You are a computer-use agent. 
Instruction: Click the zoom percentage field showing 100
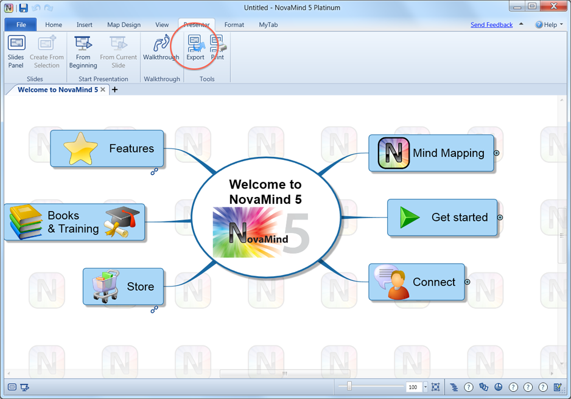(414, 387)
